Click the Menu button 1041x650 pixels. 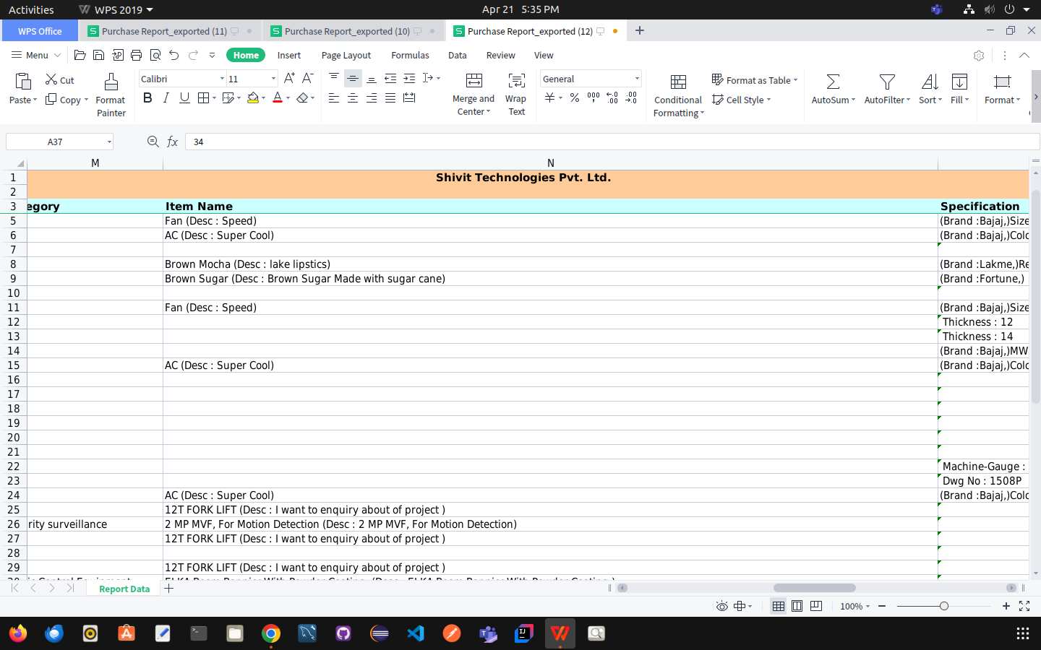30,55
